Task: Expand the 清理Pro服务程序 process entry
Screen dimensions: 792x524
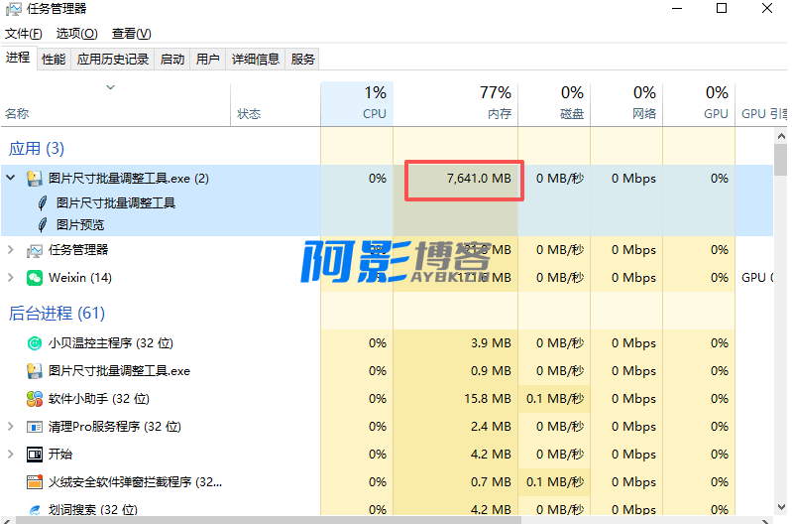Action: 11,427
